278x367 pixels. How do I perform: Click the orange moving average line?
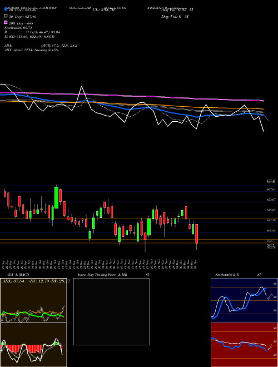(x=131, y=104)
